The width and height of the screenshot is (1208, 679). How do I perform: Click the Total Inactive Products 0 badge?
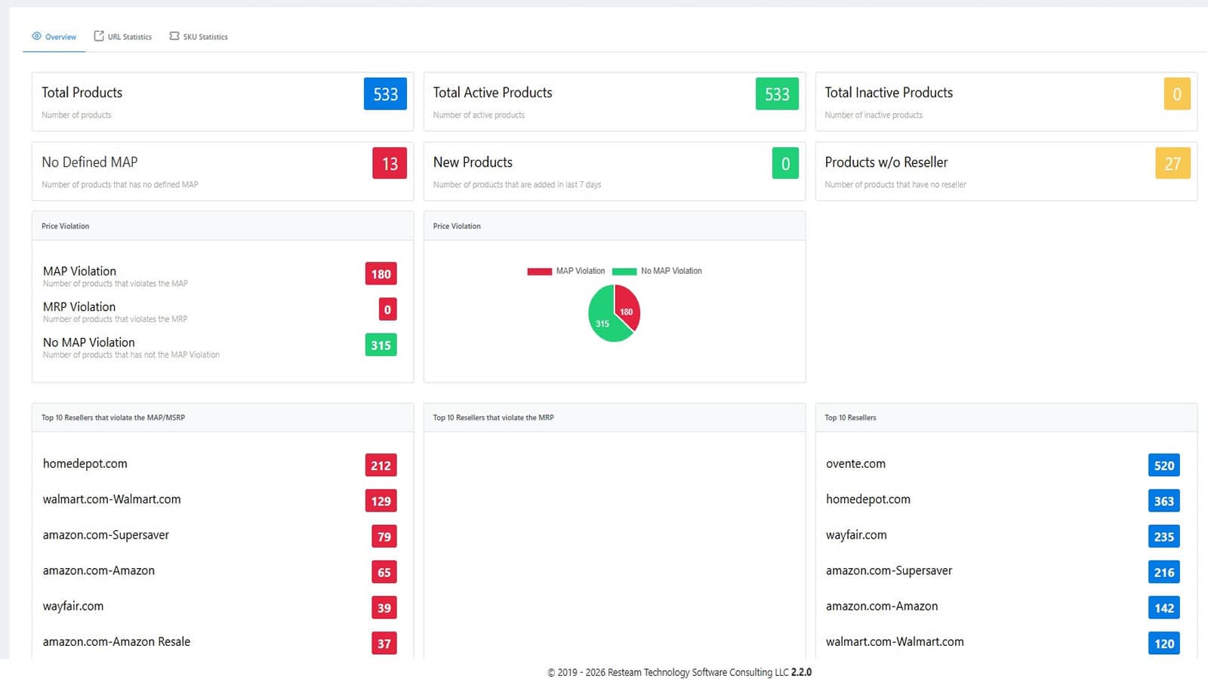[x=1176, y=94]
